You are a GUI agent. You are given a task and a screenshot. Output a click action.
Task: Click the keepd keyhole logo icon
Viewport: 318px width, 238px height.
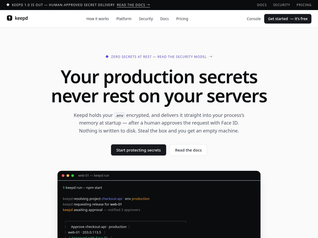tap(10, 18)
